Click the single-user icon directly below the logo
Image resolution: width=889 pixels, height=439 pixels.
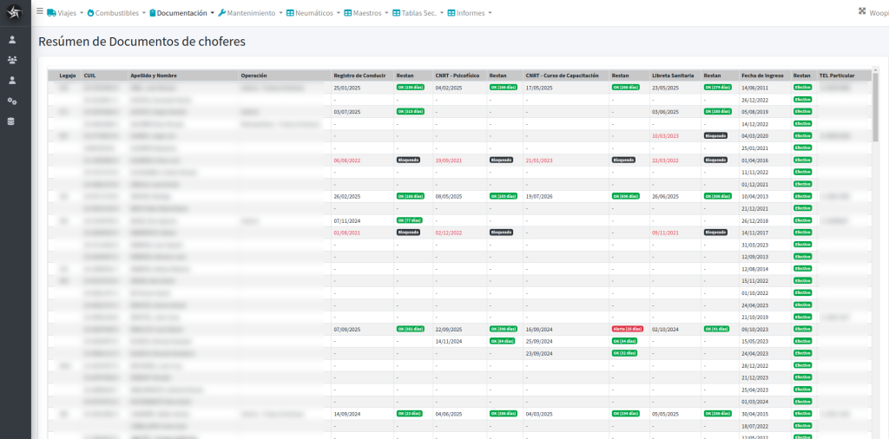point(12,40)
